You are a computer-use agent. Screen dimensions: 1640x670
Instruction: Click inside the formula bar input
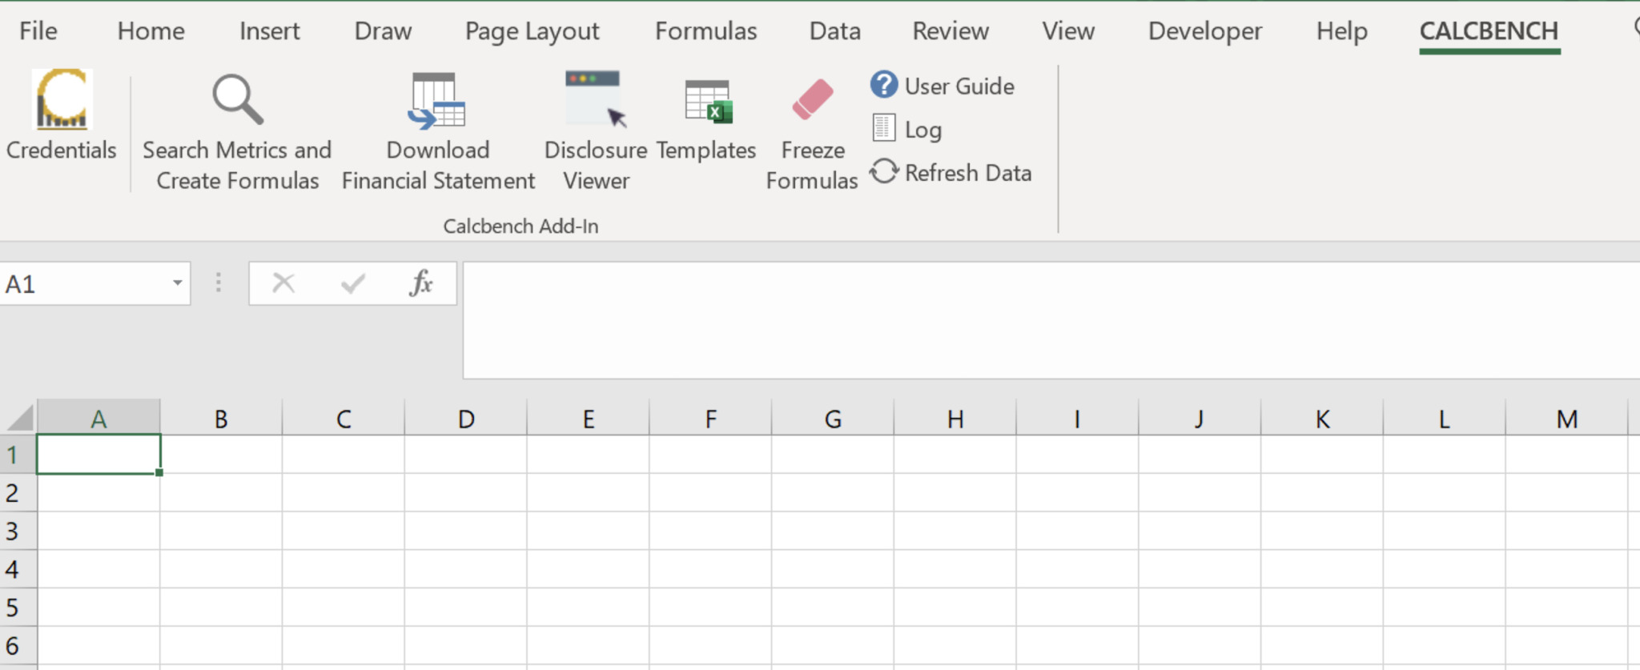click(x=1041, y=320)
